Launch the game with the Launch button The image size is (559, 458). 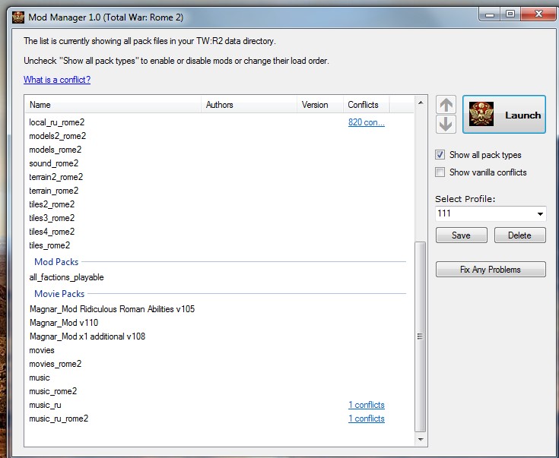504,115
